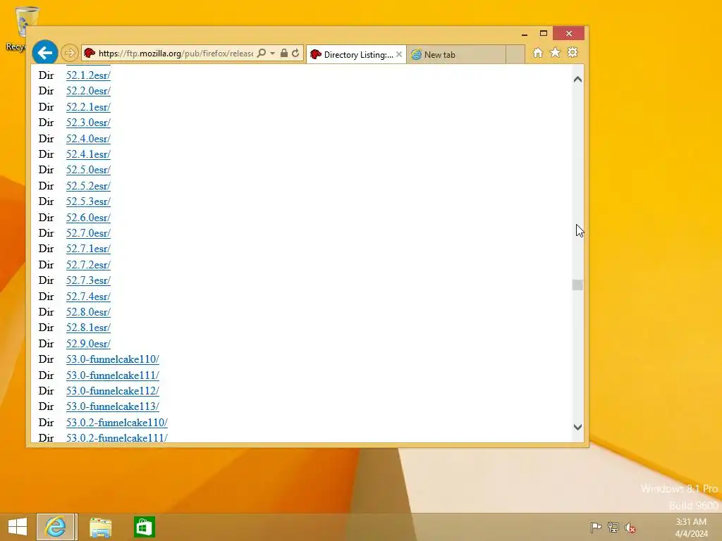722x541 pixels.
Task: Open the 52.7.1esr/ directory link
Action: (88, 249)
